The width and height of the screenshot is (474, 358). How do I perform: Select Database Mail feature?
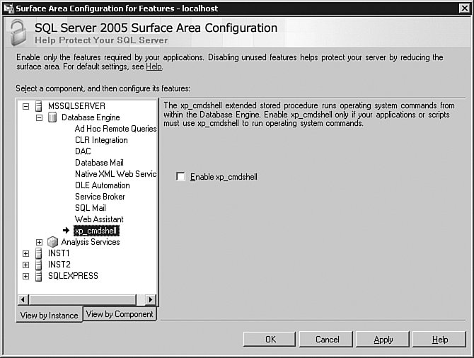pos(99,163)
